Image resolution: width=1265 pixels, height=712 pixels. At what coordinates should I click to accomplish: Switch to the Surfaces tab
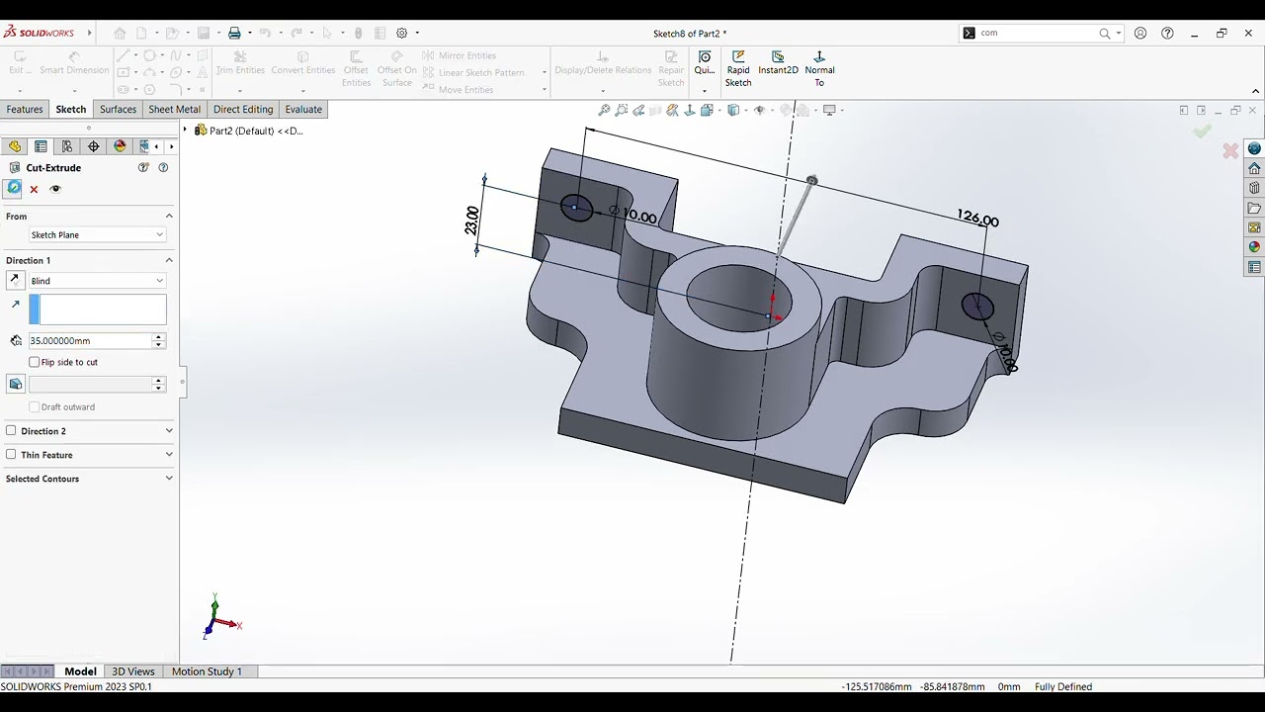pyautogui.click(x=118, y=109)
